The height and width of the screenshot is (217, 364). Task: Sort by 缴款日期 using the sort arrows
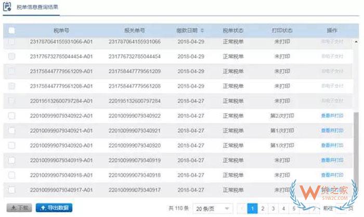(x=202, y=30)
